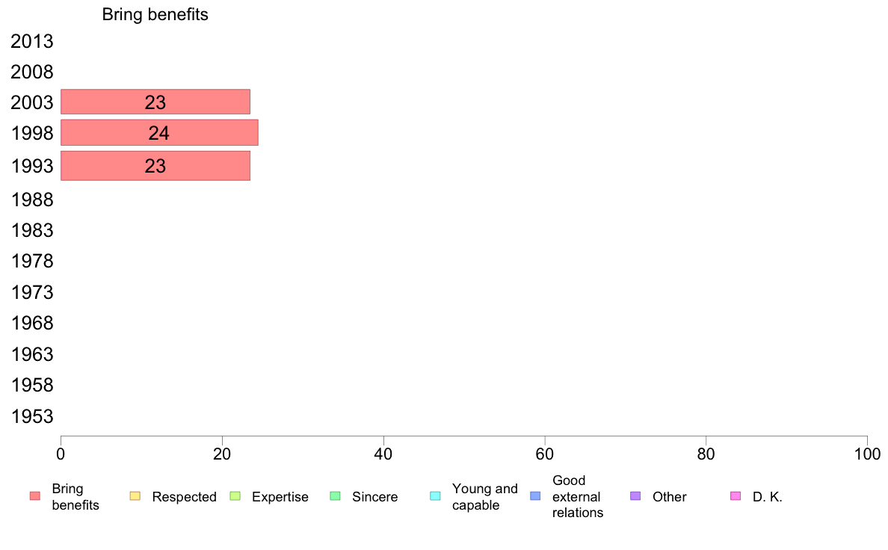The width and height of the screenshot is (888, 550).
Task: Click the 2013 year label
Action: 31,41
